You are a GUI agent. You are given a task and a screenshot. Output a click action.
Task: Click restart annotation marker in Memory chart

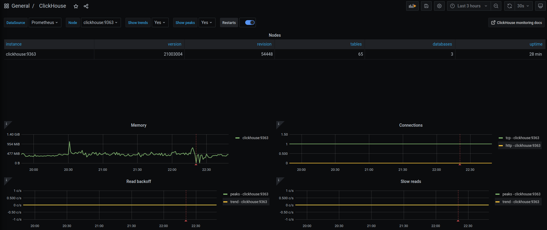coord(196,164)
